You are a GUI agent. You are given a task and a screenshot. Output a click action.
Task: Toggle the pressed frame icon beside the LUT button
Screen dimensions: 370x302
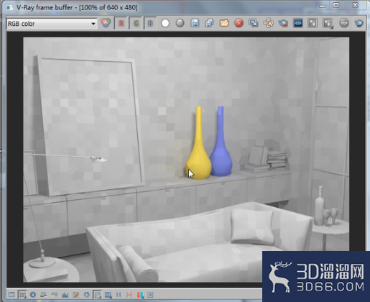(97, 295)
